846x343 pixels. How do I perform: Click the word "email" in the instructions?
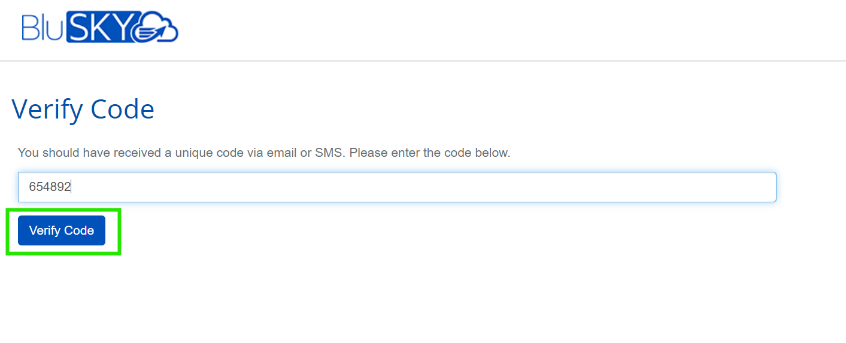coord(281,153)
